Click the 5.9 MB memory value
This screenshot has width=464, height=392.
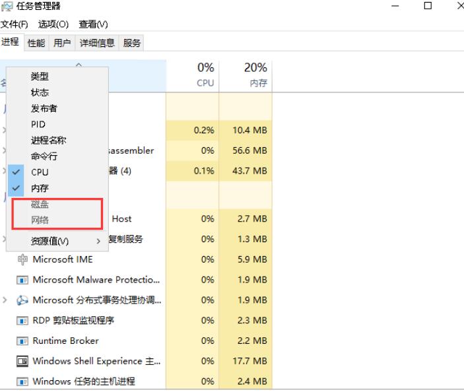pos(252,259)
